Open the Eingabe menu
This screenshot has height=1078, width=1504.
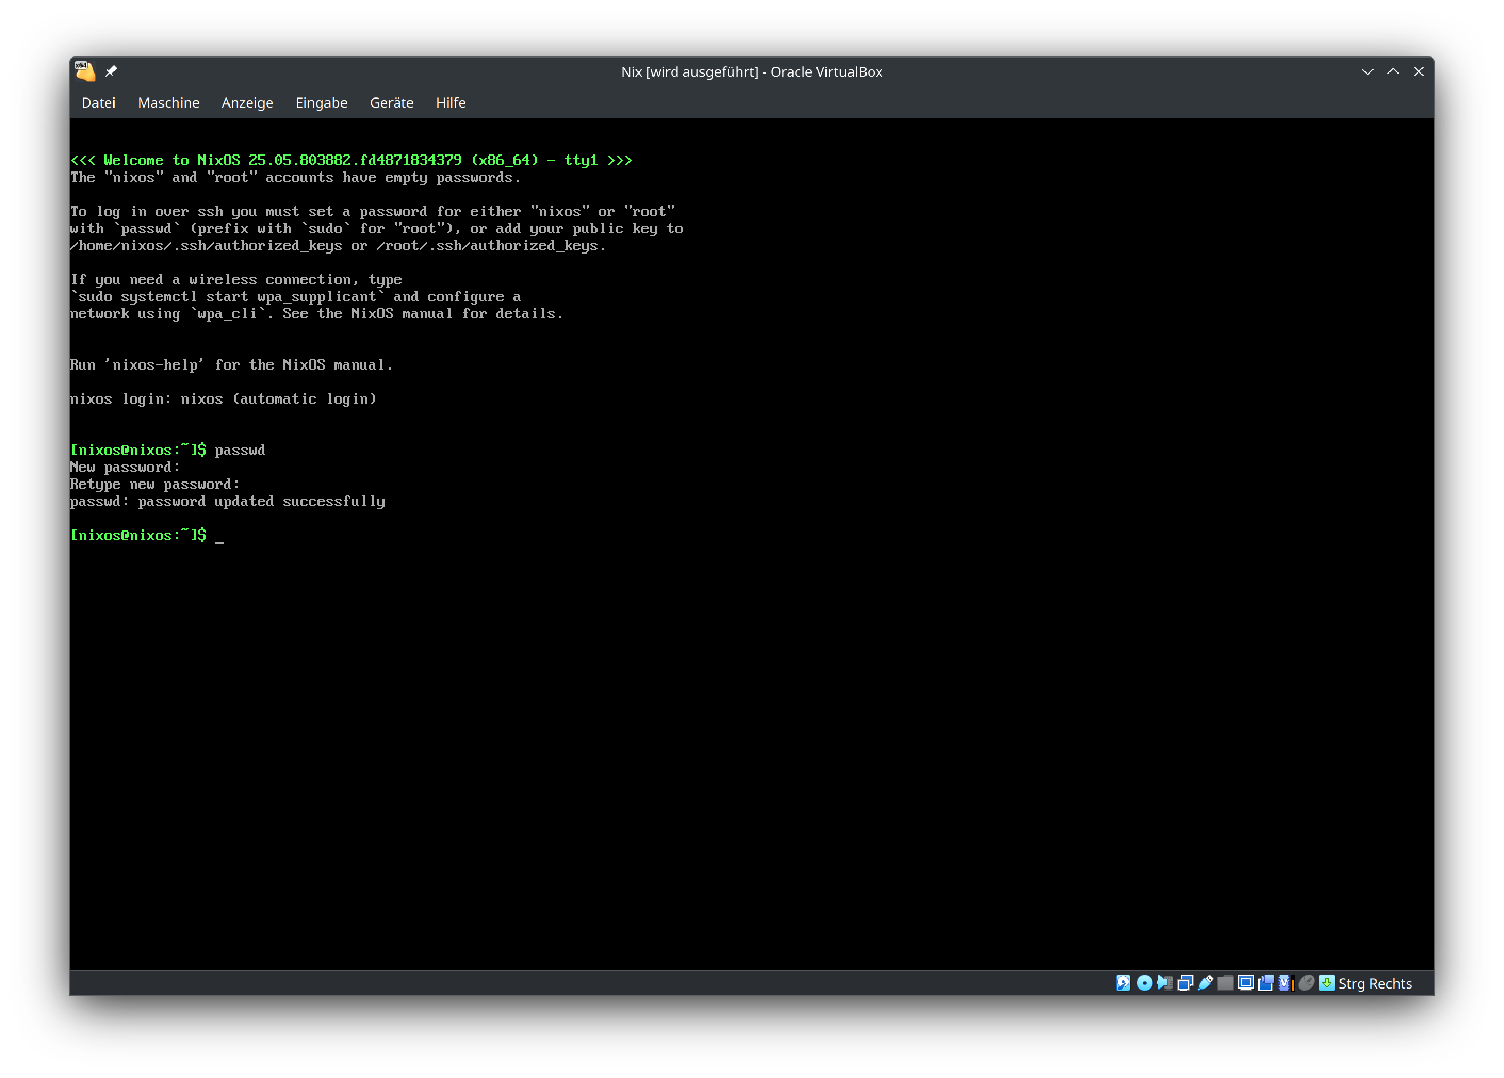(322, 103)
